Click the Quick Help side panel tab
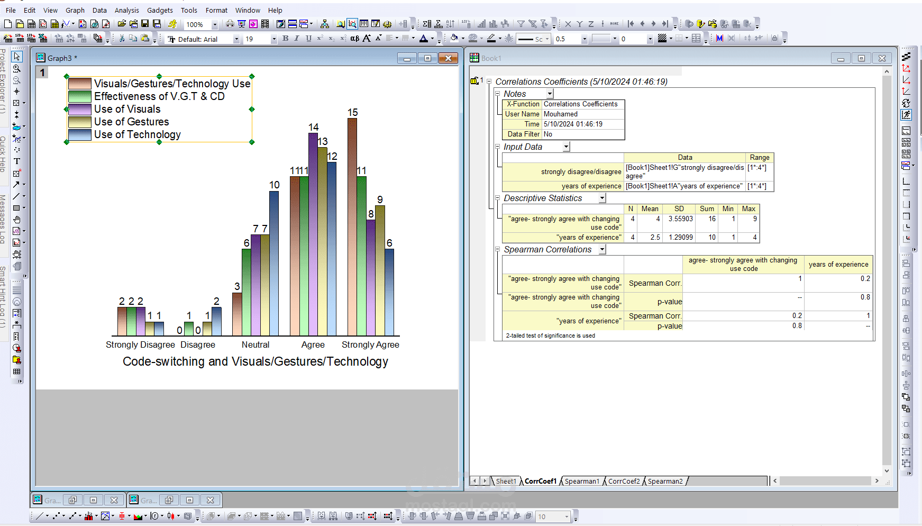The width and height of the screenshot is (922, 526). (x=3, y=153)
